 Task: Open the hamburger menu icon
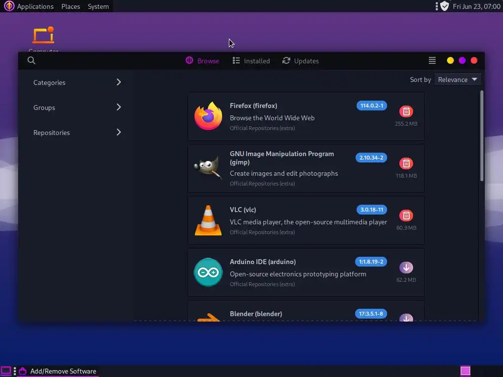432,60
